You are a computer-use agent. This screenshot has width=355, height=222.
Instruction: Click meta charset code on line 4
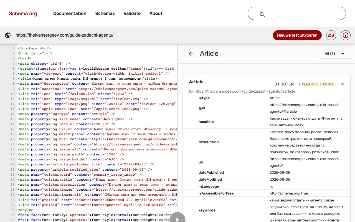click(44, 64)
